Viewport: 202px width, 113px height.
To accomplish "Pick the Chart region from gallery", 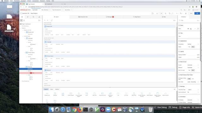I will point(63,94).
